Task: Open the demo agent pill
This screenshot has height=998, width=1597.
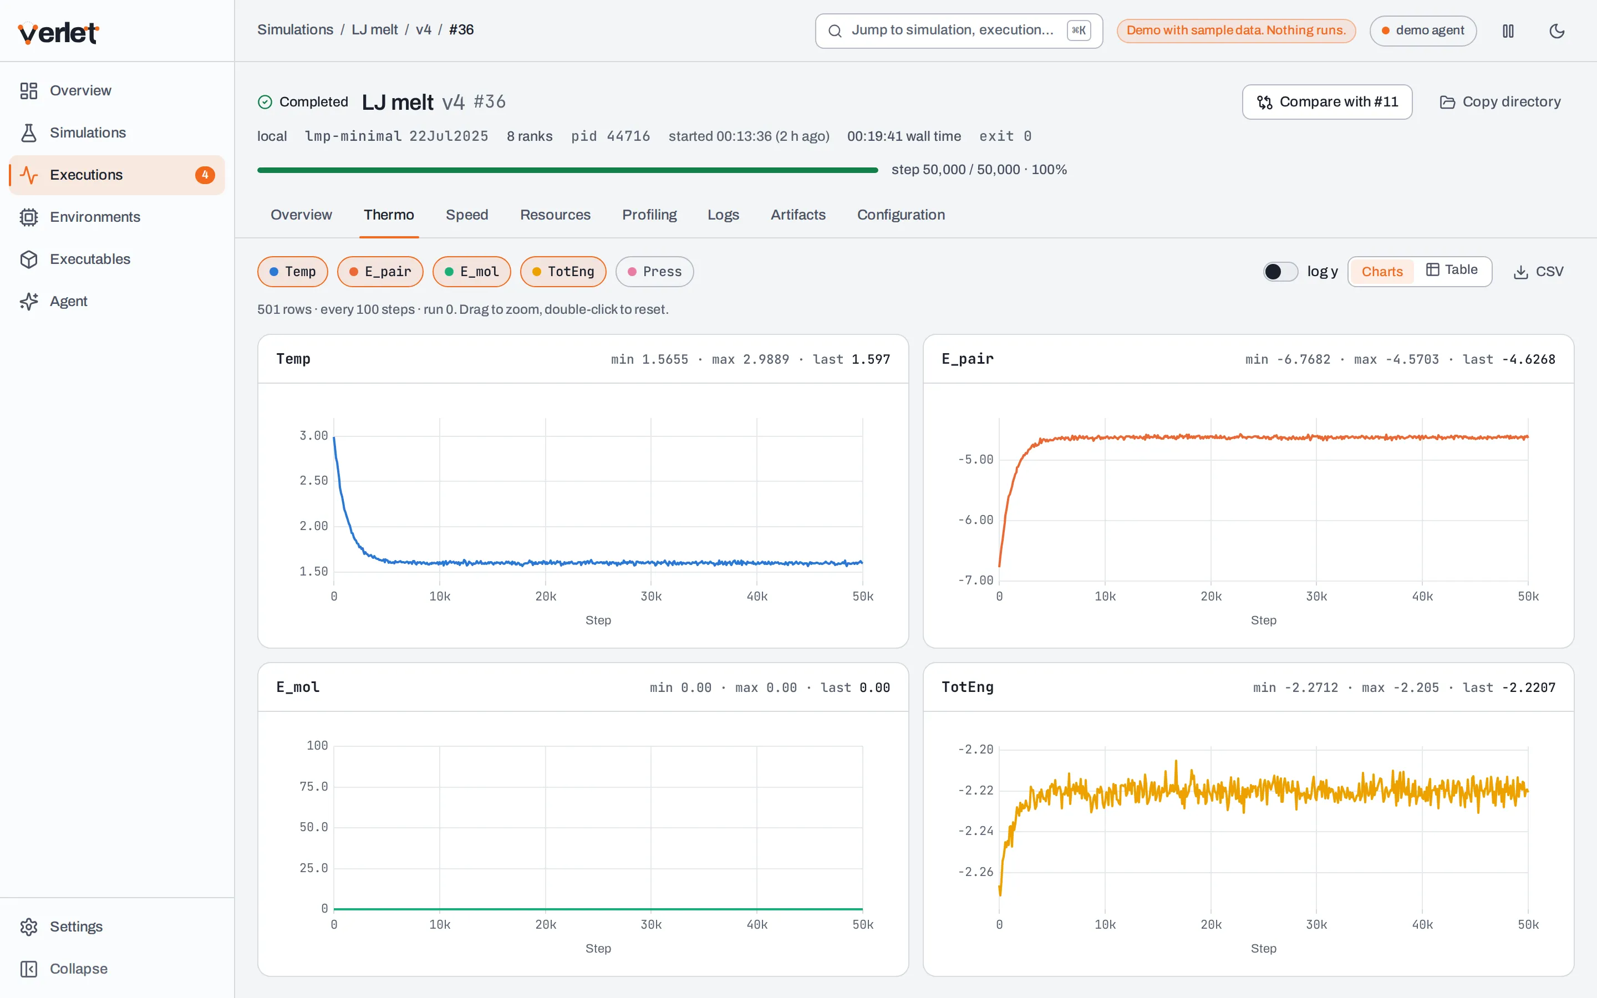Action: tap(1423, 30)
